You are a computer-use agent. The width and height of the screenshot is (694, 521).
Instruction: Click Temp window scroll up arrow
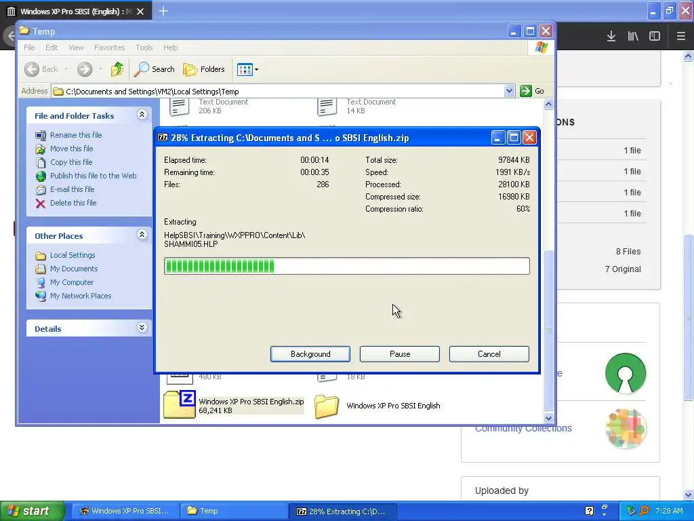pos(548,104)
